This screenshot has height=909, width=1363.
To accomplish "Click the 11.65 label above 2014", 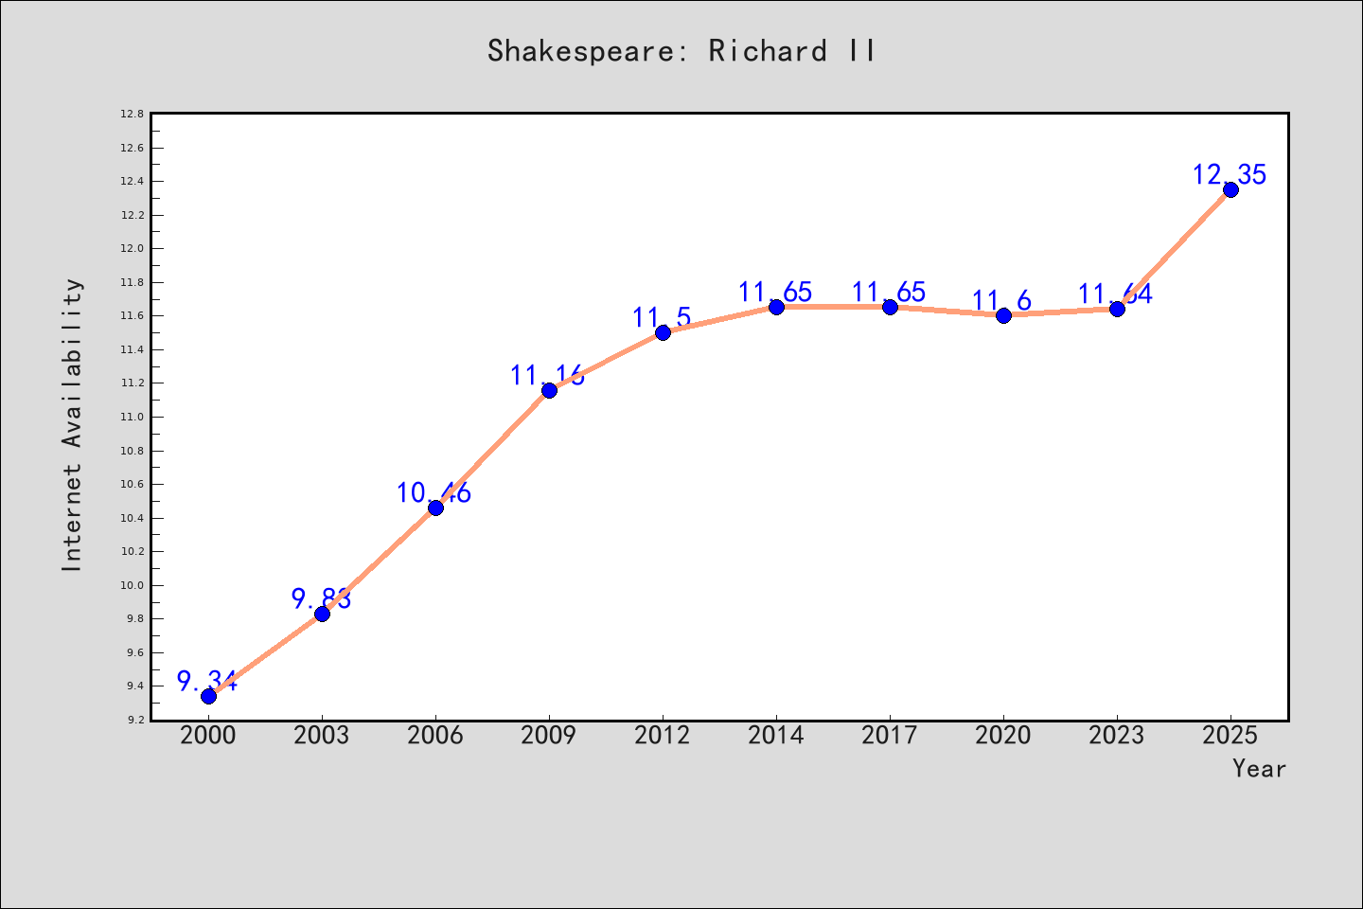I will (x=774, y=292).
